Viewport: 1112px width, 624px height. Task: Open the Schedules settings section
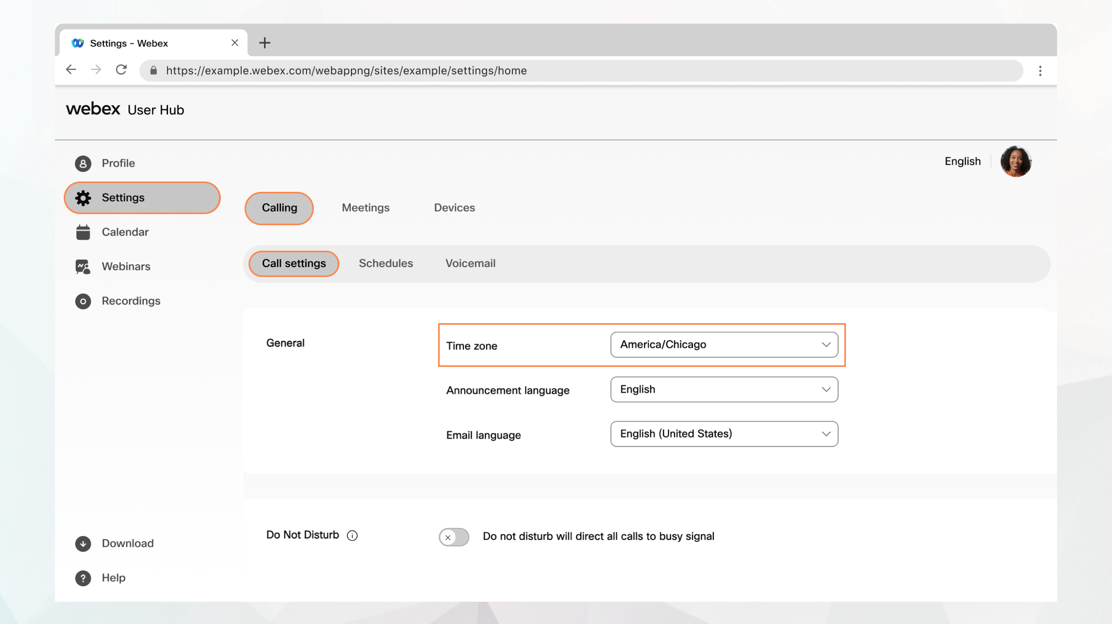pyautogui.click(x=385, y=263)
